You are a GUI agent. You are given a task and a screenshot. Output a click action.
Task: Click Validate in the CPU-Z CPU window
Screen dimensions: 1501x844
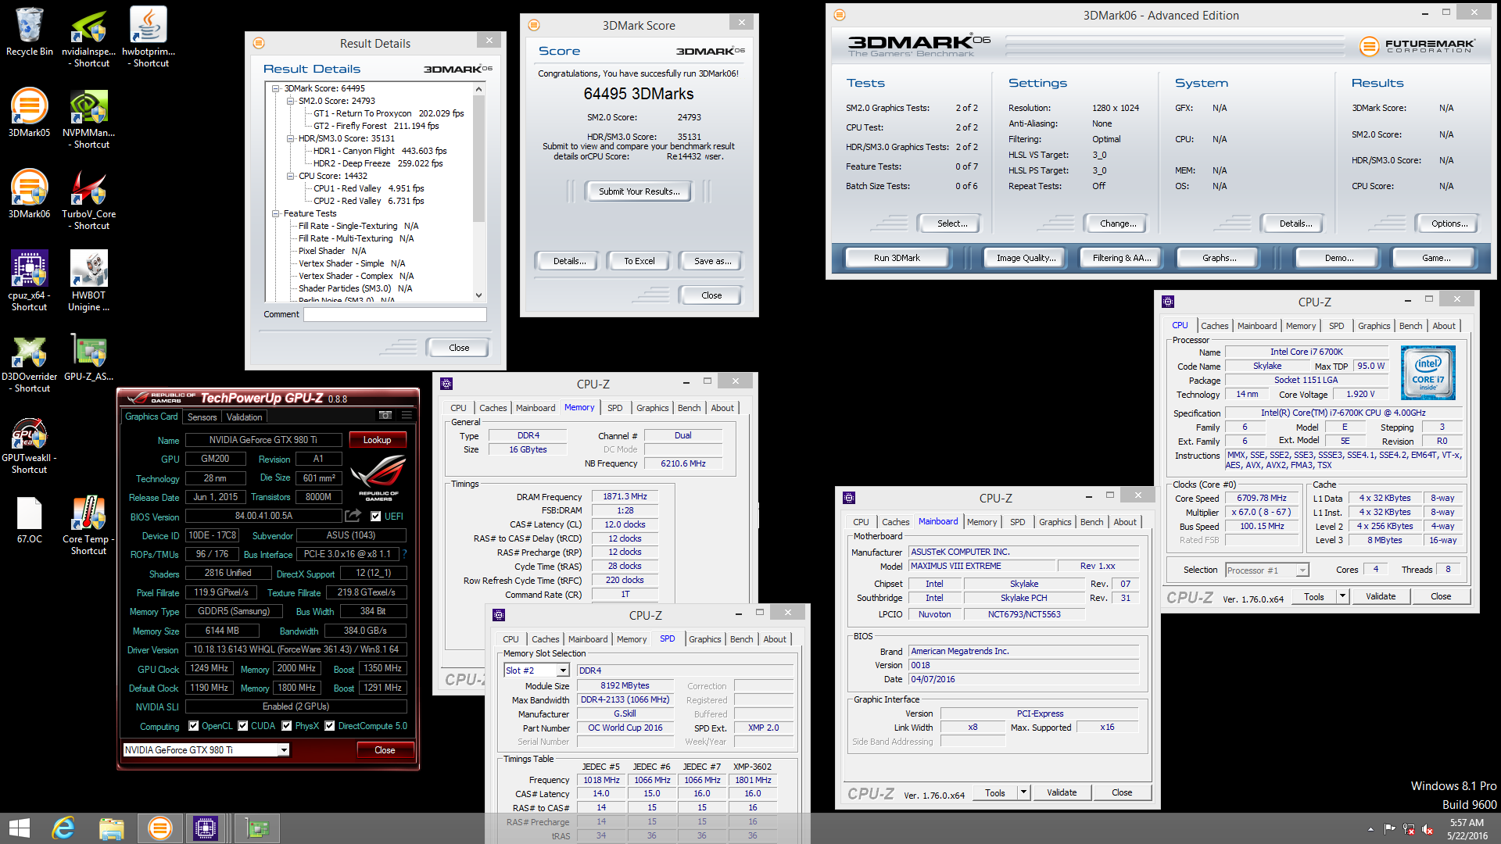pos(1380,596)
